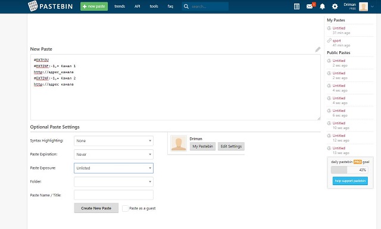The width and height of the screenshot is (381, 229).
Task: Open the Syntax Highlighting dropdown
Action: tap(114, 141)
